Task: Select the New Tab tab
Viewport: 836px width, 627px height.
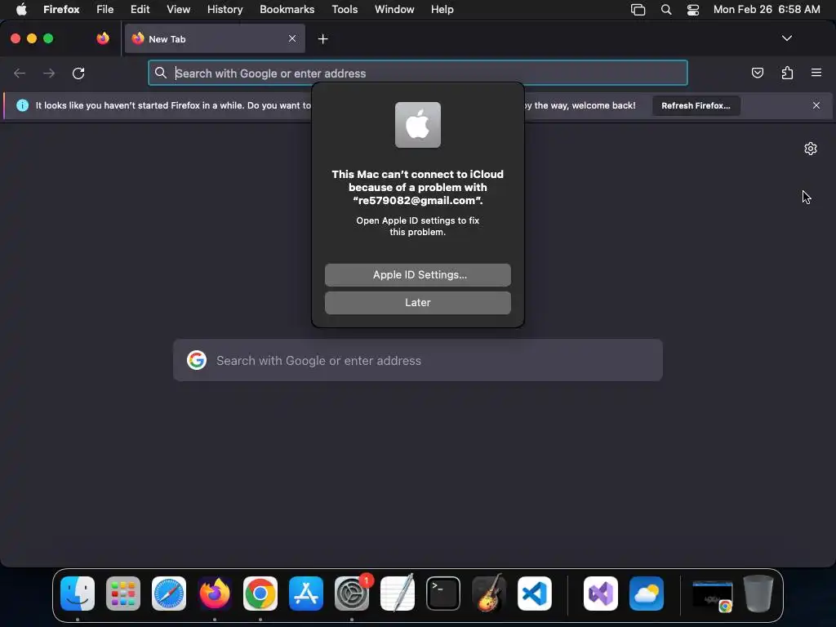Action: point(215,38)
